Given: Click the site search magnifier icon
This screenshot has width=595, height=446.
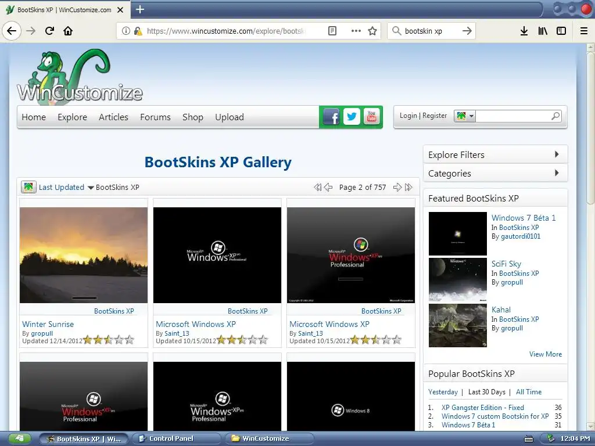Looking at the screenshot, I should click(x=555, y=116).
